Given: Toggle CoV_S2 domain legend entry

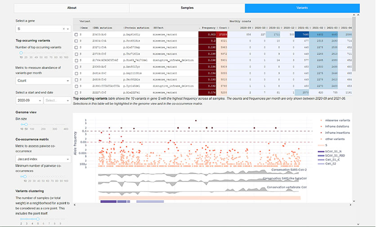Looking at the screenshot, I should [327, 164].
